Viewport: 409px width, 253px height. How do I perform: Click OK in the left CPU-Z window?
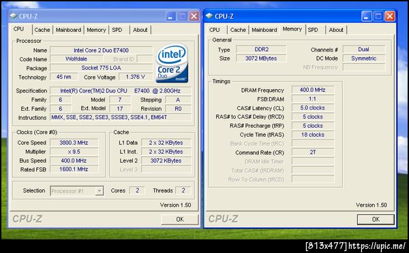tap(180, 220)
